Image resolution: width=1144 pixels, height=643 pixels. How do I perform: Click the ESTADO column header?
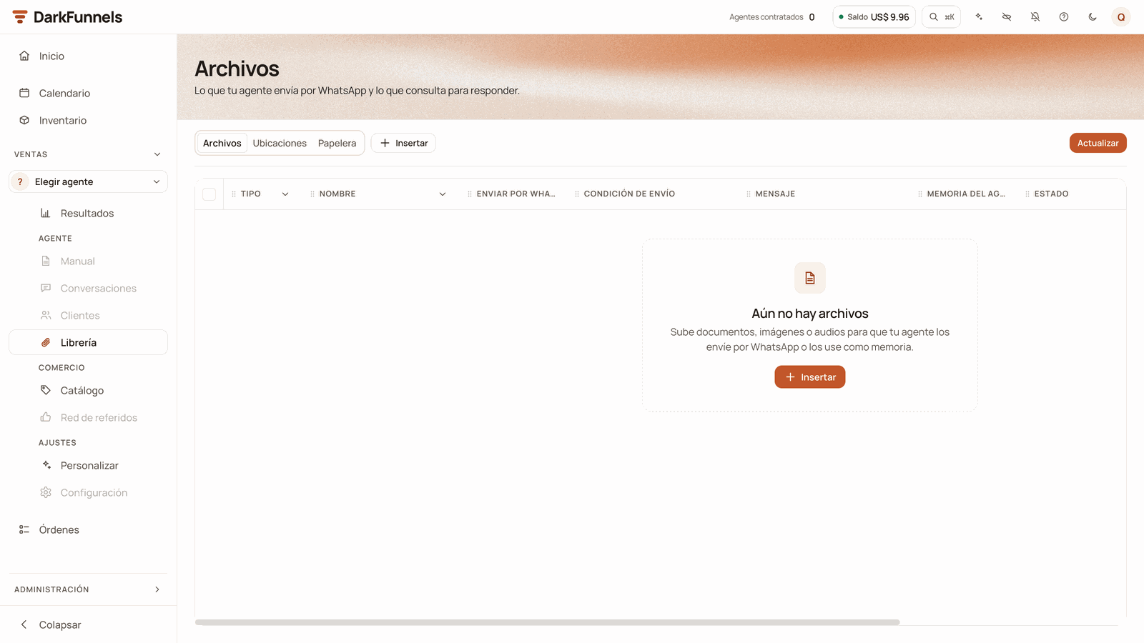click(1051, 194)
